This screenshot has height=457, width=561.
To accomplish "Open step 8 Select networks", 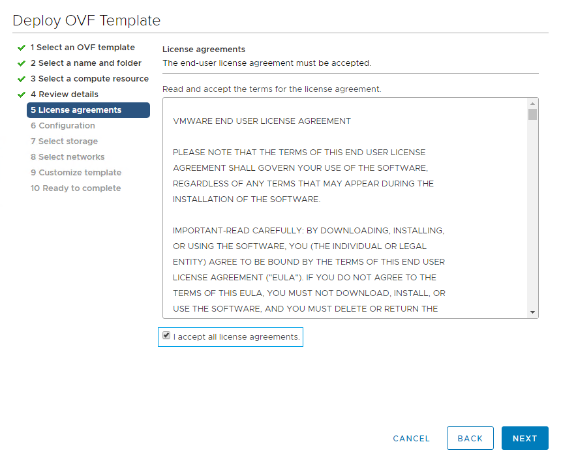I will (x=67, y=157).
